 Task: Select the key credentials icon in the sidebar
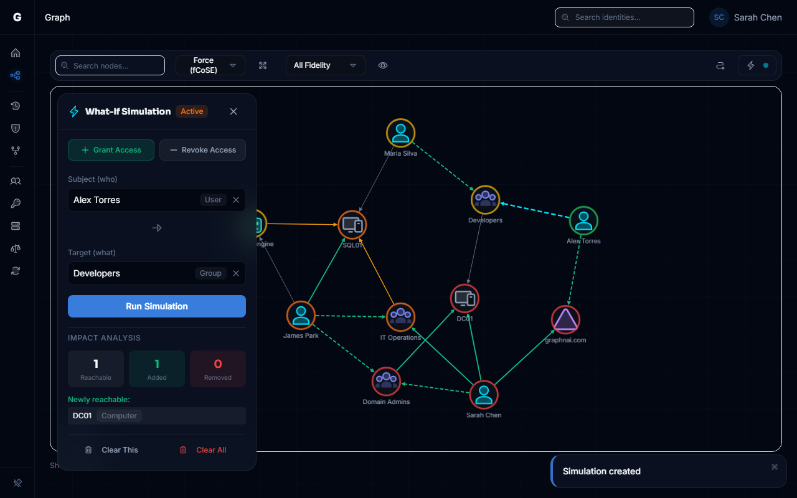(16, 203)
